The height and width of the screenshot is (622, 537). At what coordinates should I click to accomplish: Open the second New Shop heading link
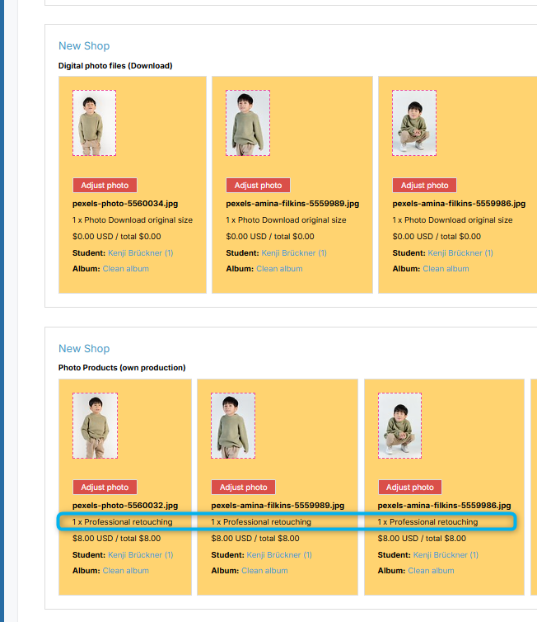(x=84, y=349)
